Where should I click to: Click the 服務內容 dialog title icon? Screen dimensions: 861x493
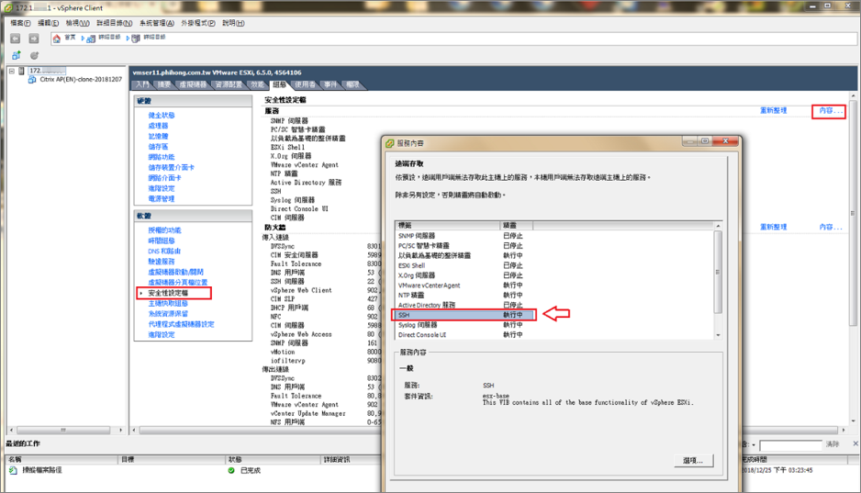pos(390,143)
